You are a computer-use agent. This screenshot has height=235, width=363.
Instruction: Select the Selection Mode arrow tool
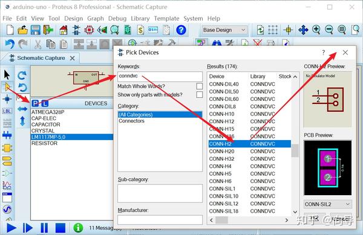pyautogui.click(x=7, y=75)
